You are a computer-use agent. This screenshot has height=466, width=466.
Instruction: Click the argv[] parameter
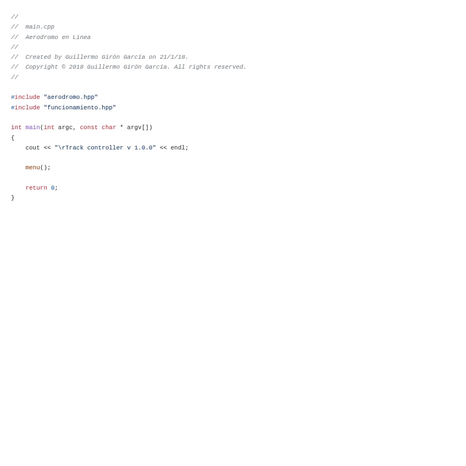point(138,127)
